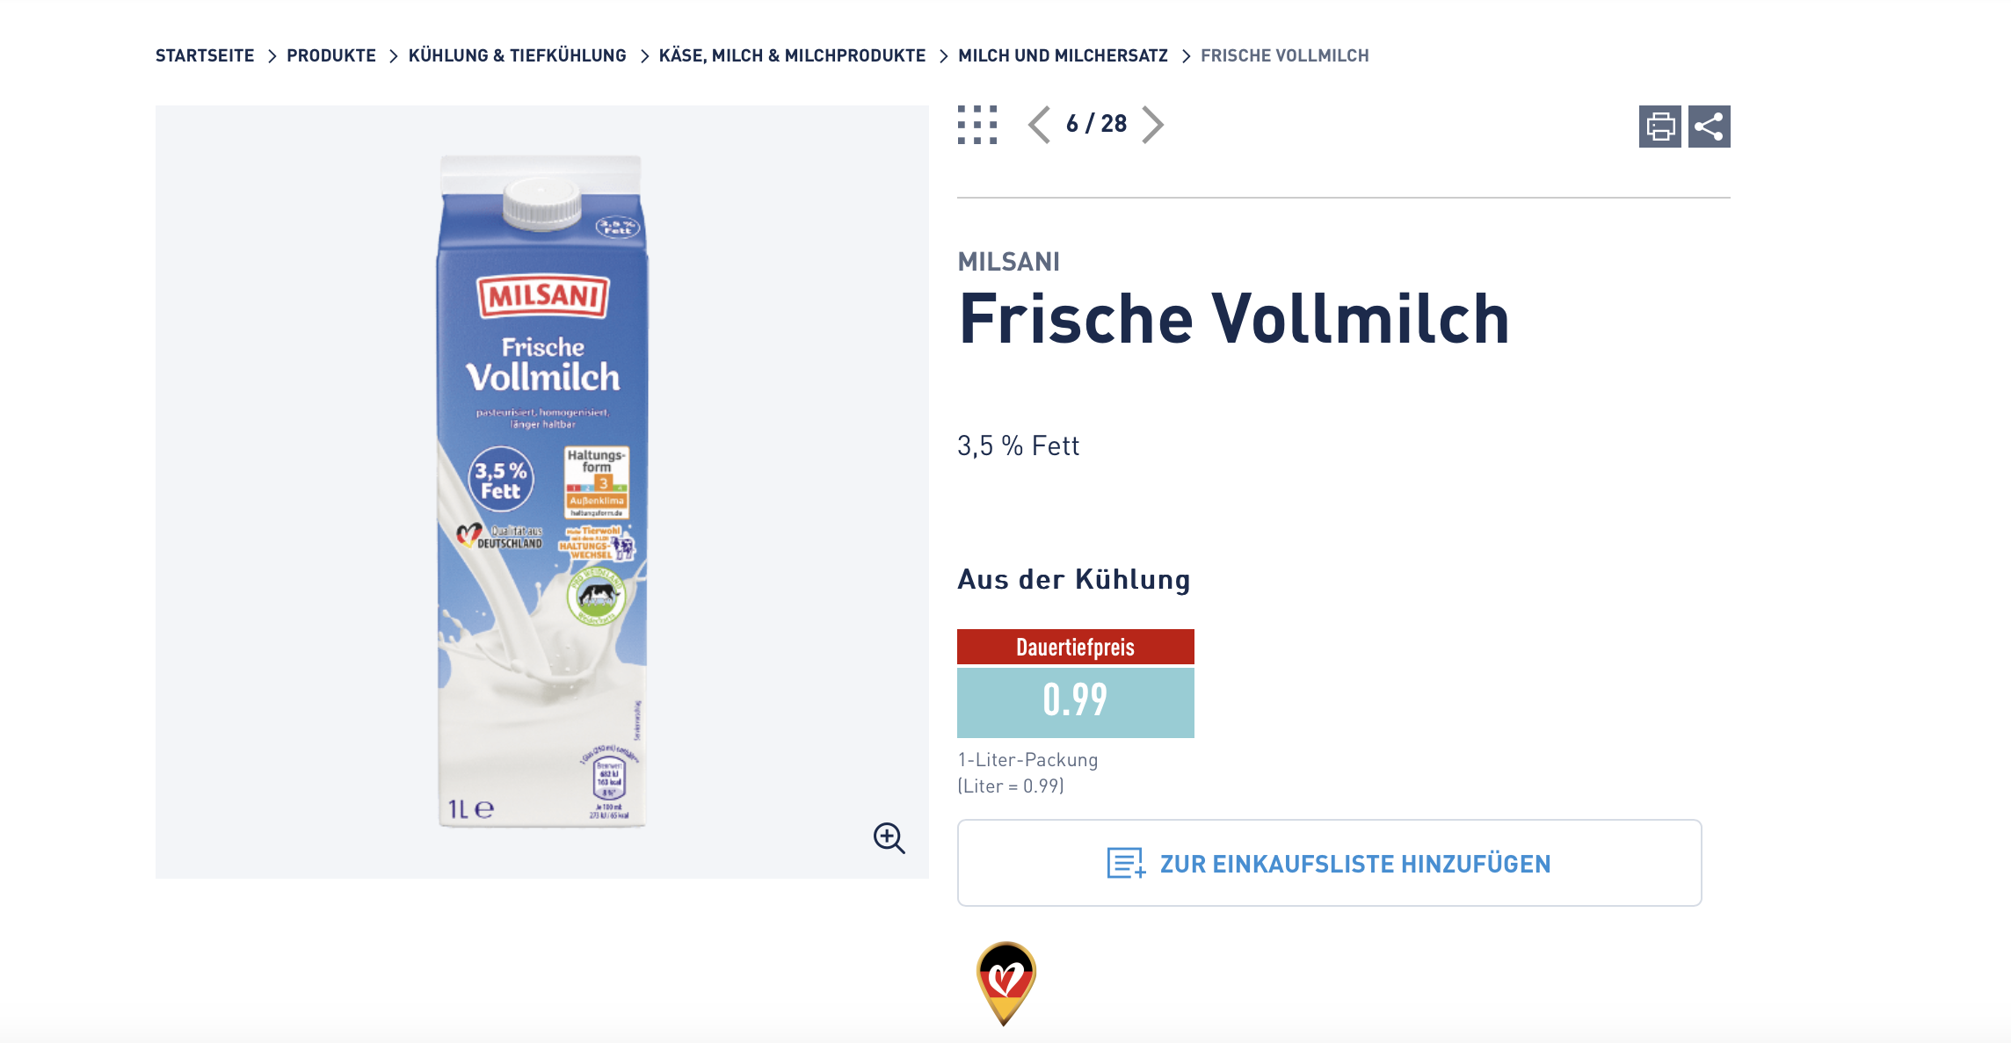Screen dimensions: 2011x1043
Task: Click the 0.99 price tag
Action: [1075, 702]
